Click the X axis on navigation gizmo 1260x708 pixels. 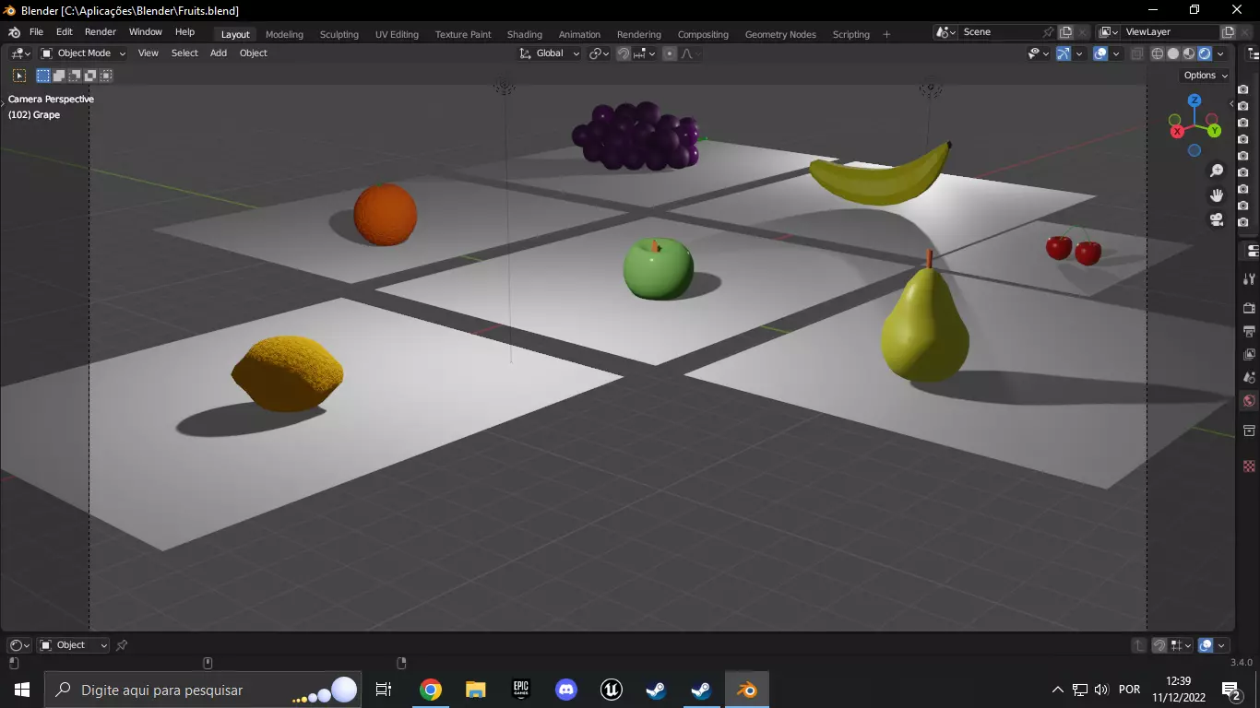[1177, 132]
